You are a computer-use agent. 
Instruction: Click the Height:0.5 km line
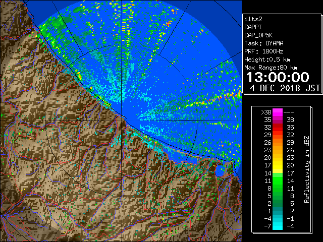[x=267, y=59]
